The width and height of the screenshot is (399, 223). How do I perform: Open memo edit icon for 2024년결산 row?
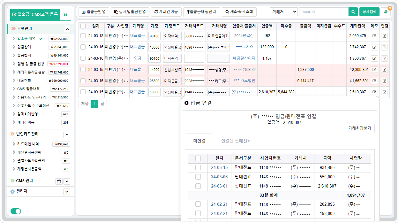(x=374, y=36)
